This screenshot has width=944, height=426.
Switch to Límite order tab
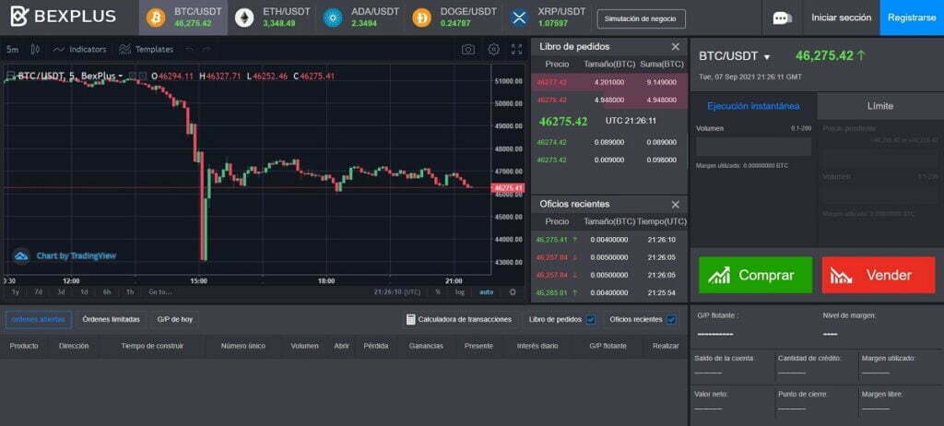pos(880,106)
